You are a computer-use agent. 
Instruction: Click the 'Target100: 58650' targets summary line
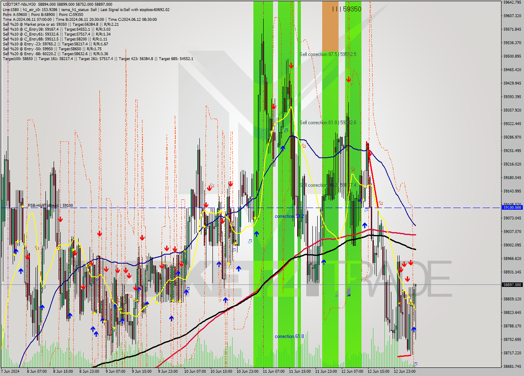98,59
